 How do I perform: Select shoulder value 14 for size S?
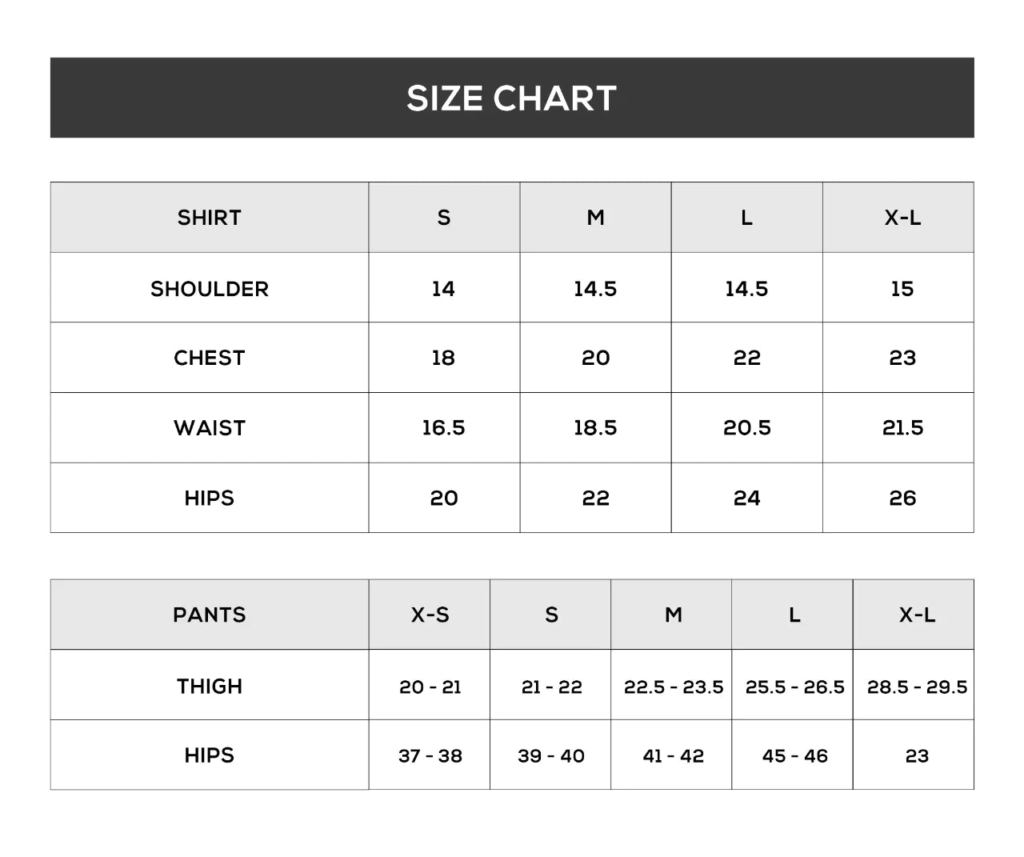pos(443,289)
